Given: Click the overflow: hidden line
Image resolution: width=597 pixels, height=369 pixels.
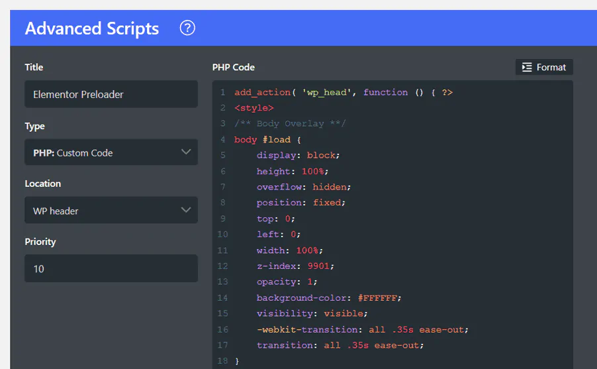Looking at the screenshot, I should click(x=304, y=187).
